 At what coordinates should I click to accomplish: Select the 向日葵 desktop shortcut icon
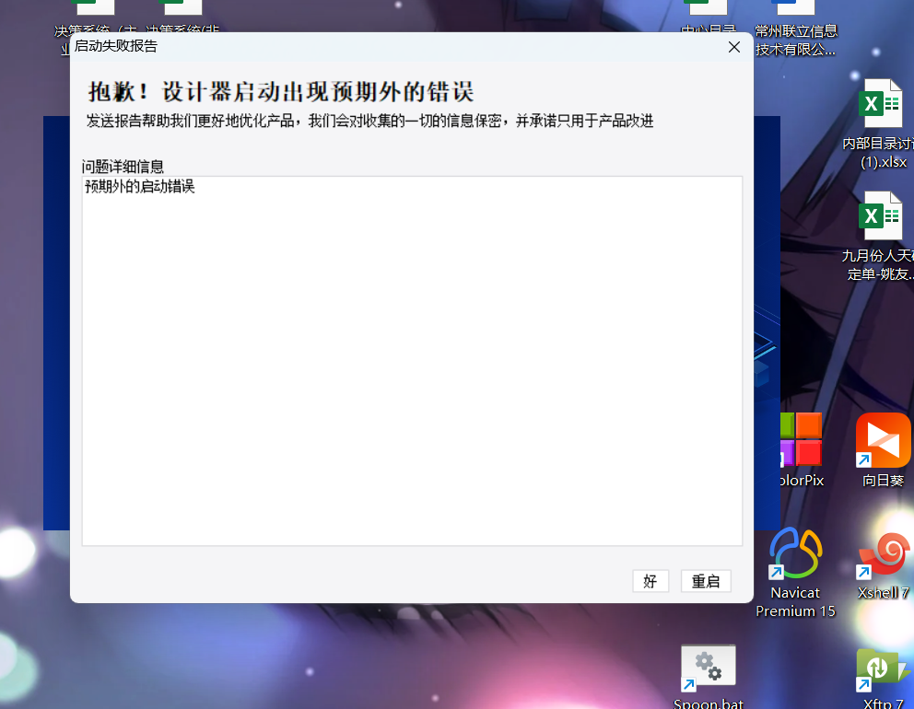pos(883,440)
